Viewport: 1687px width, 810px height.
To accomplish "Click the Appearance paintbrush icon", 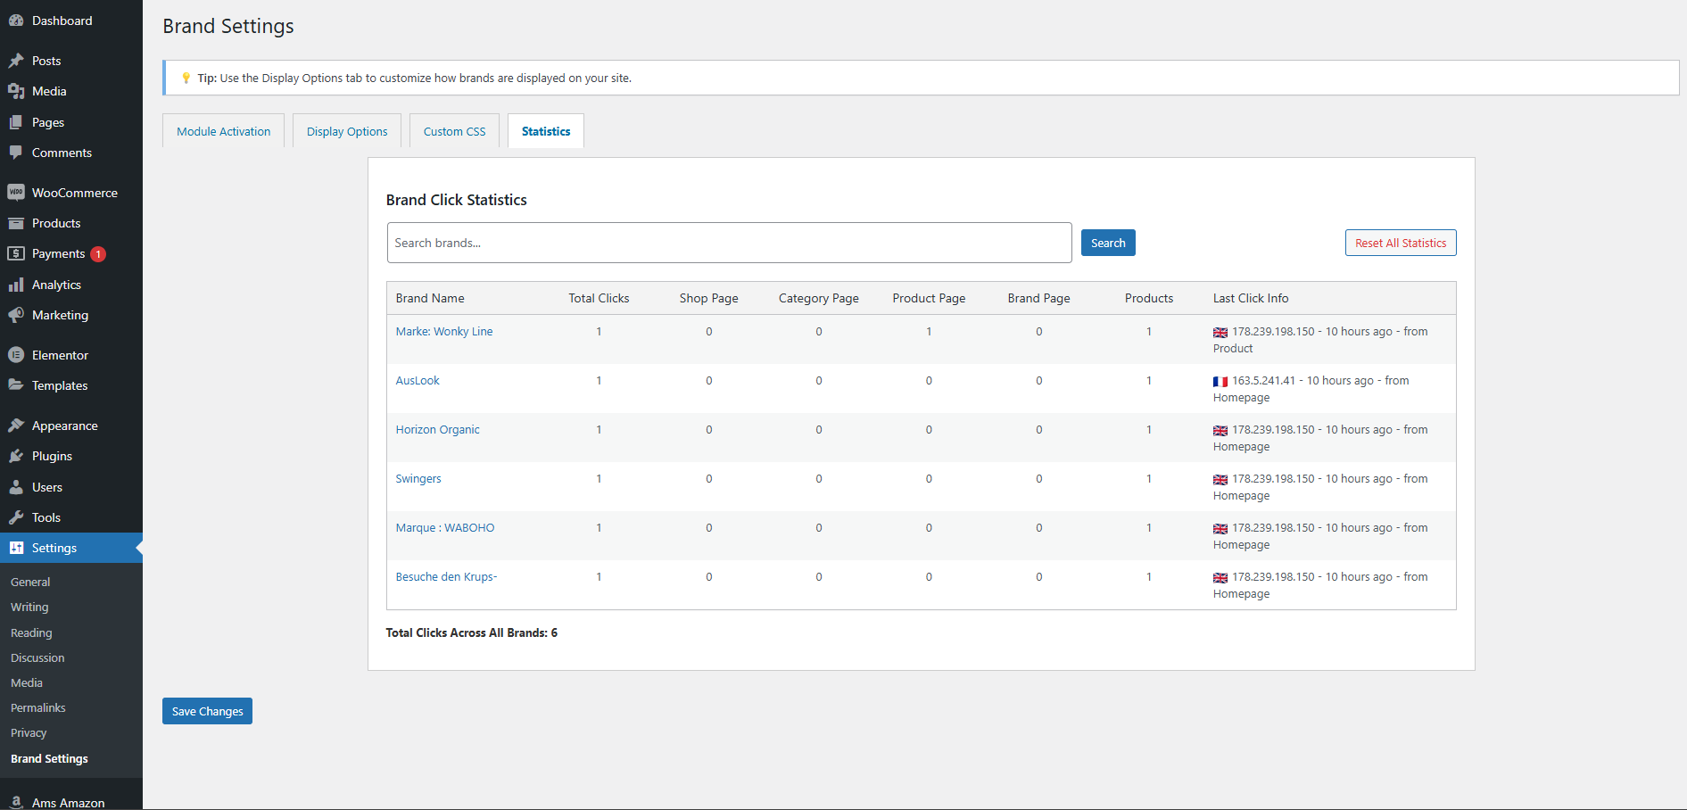I will click(x=16, y=426).
